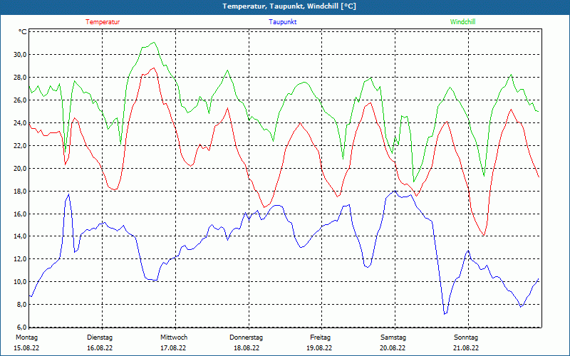Click the Sonntag day label
This screenshot has width=570, height=356.
[x=466, y=337]
